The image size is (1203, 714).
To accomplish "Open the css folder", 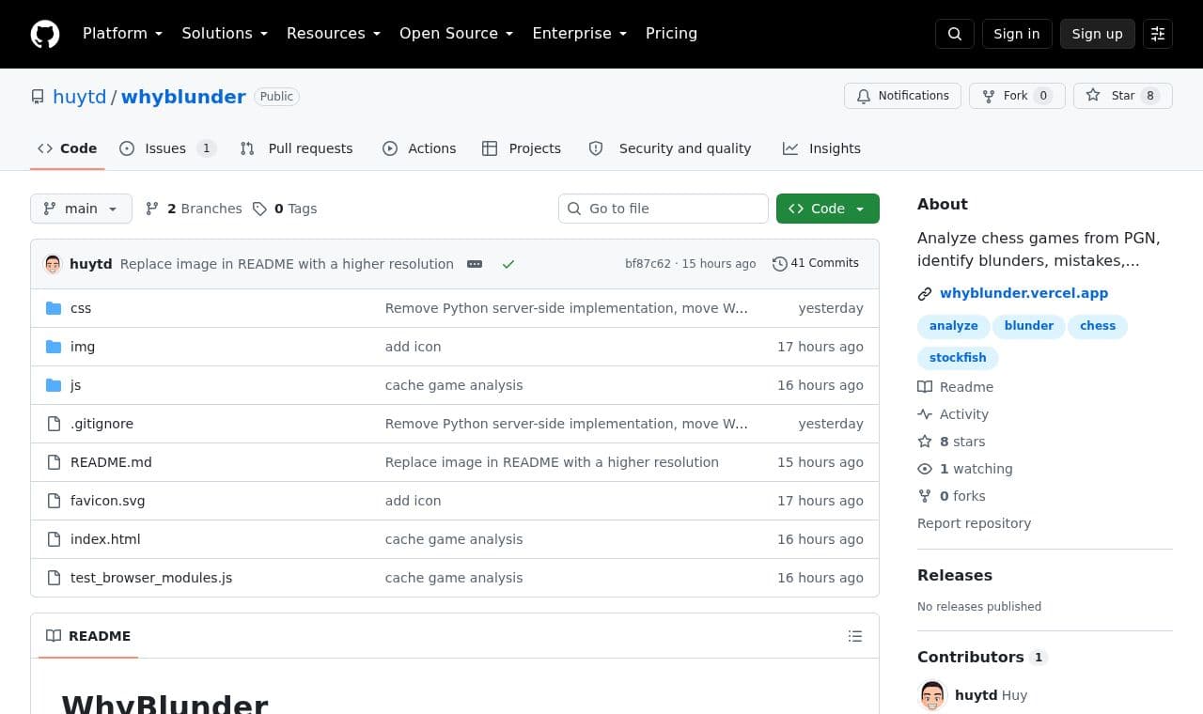I will click(81, 308).
